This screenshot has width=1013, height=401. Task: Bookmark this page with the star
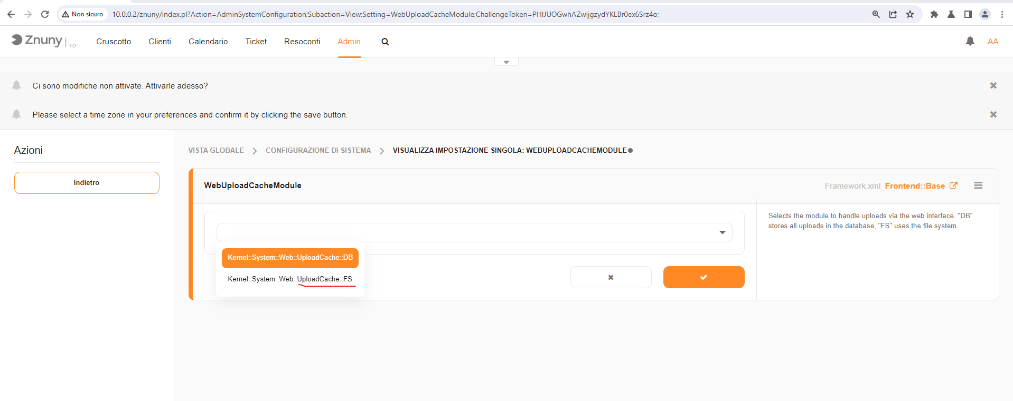(x=910, y=14)
